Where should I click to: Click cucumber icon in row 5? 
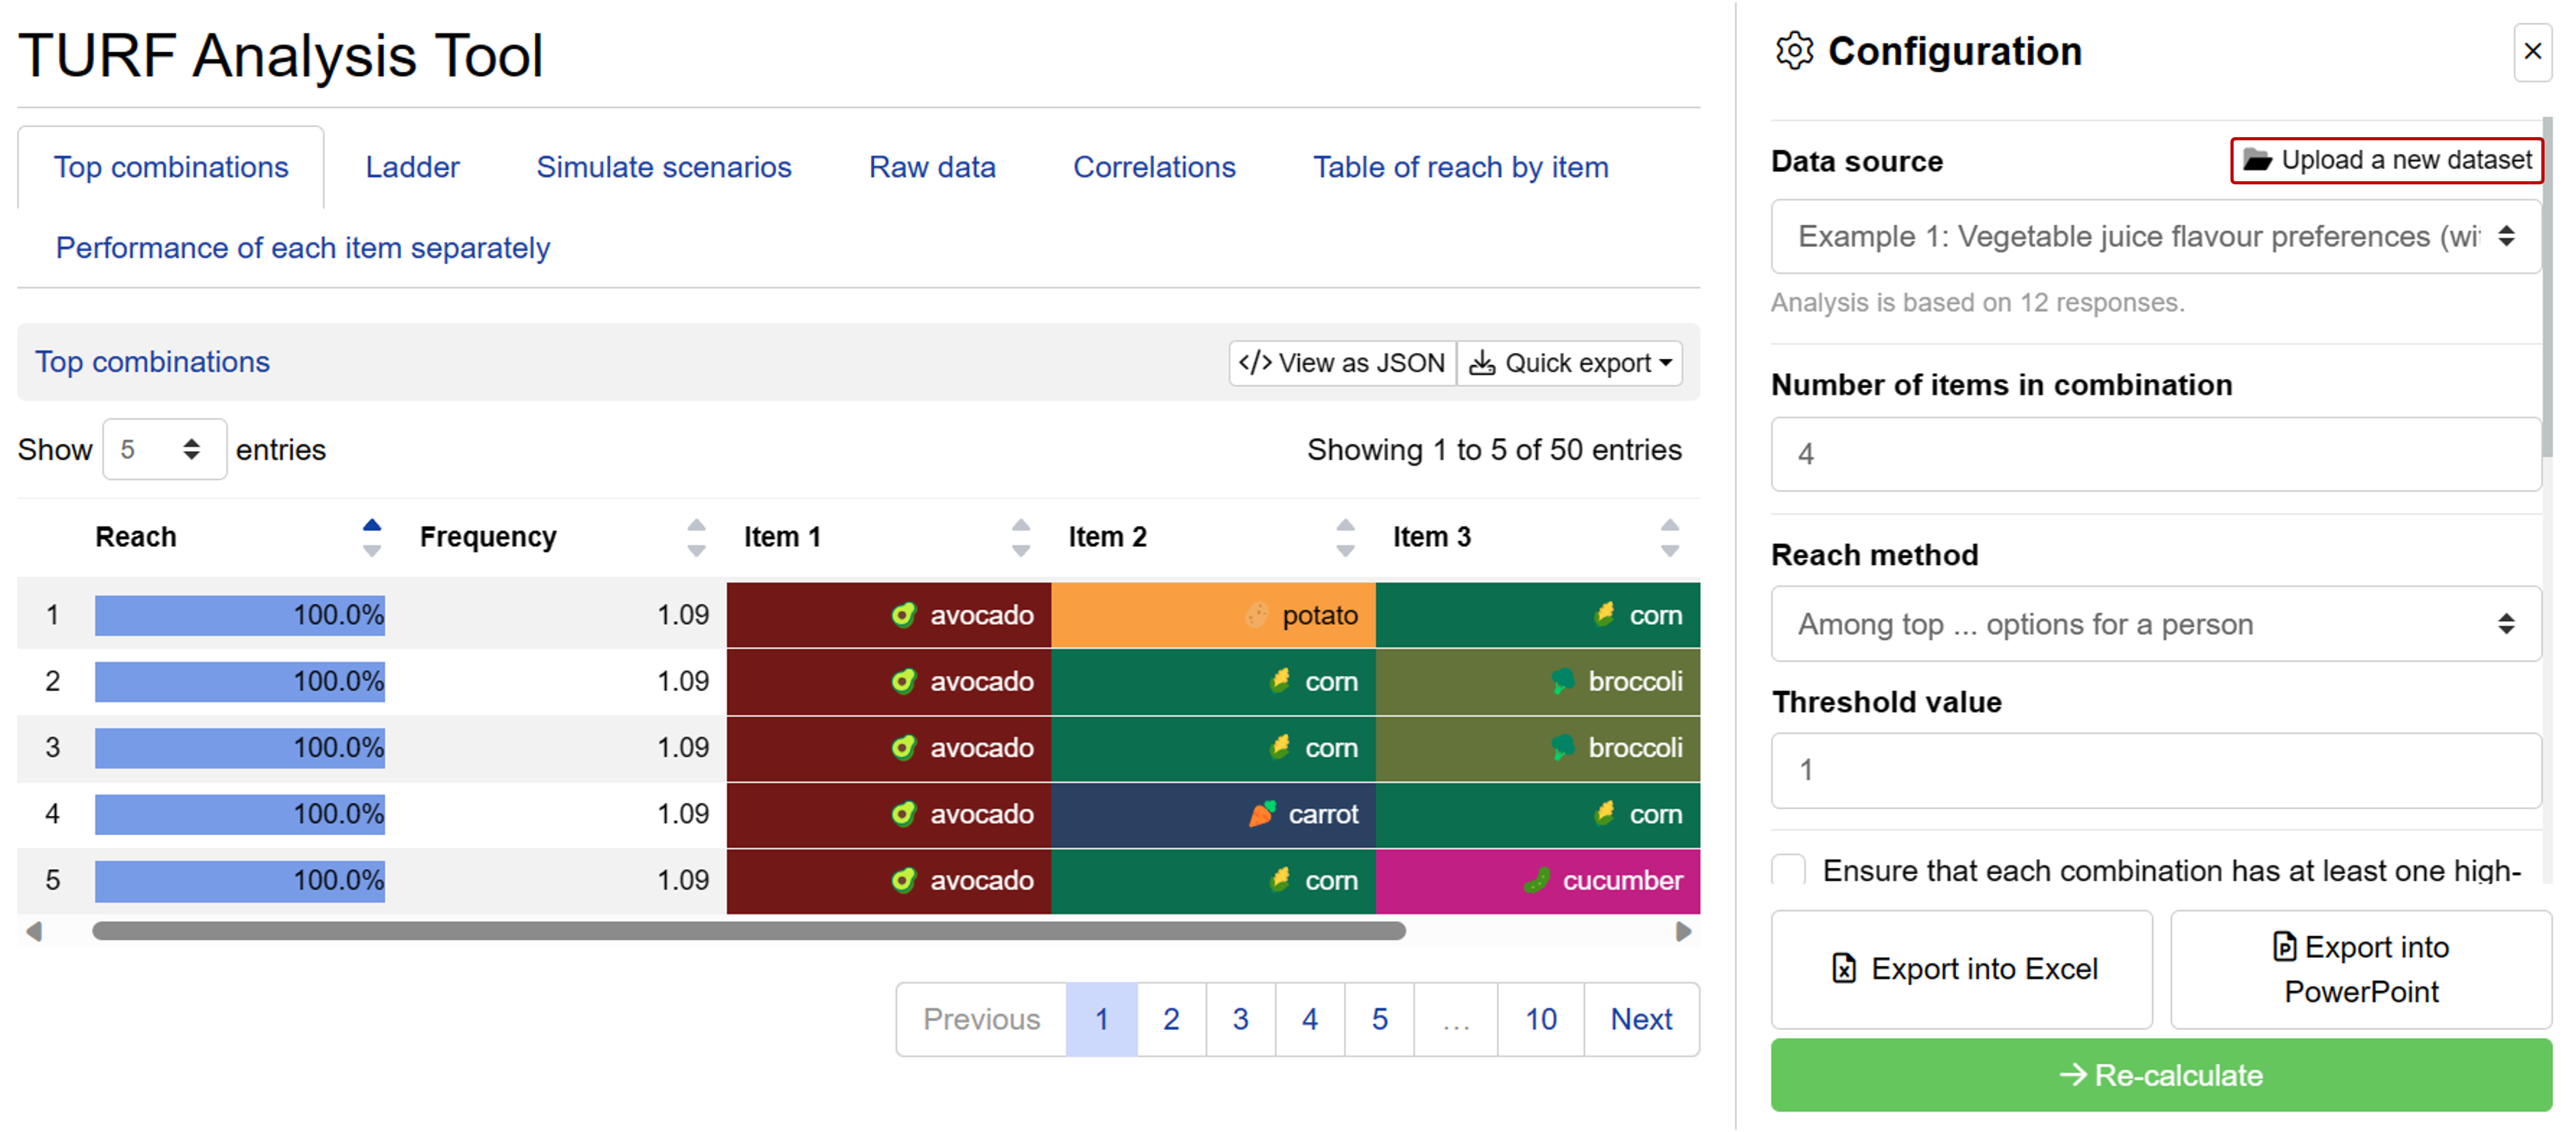pos(1536,880)
